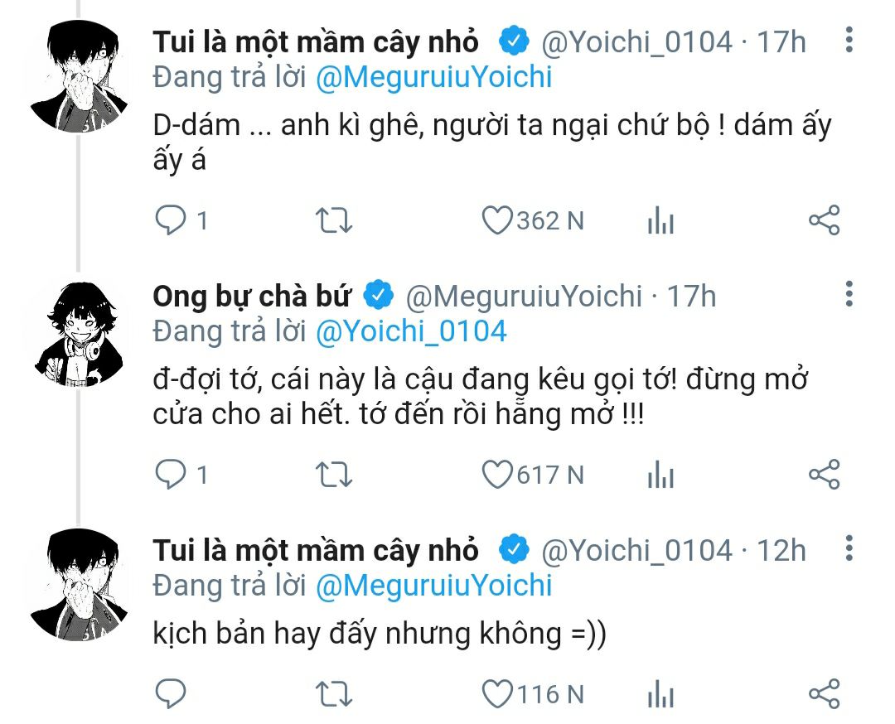Like the tweet with 116 N likes

point(497,694)
